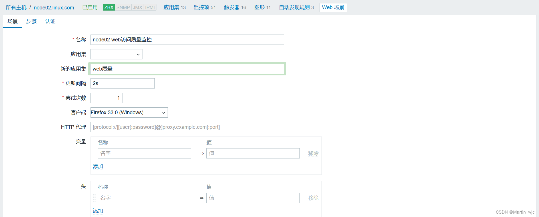Click the 尝试次数 number field

point(106,98)
